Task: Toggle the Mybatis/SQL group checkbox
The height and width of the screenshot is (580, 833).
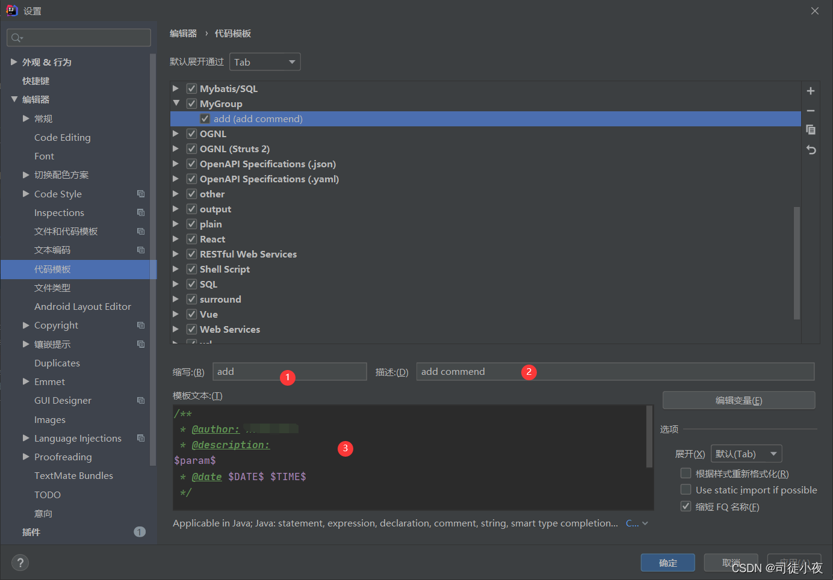Action: pos(192,88)
